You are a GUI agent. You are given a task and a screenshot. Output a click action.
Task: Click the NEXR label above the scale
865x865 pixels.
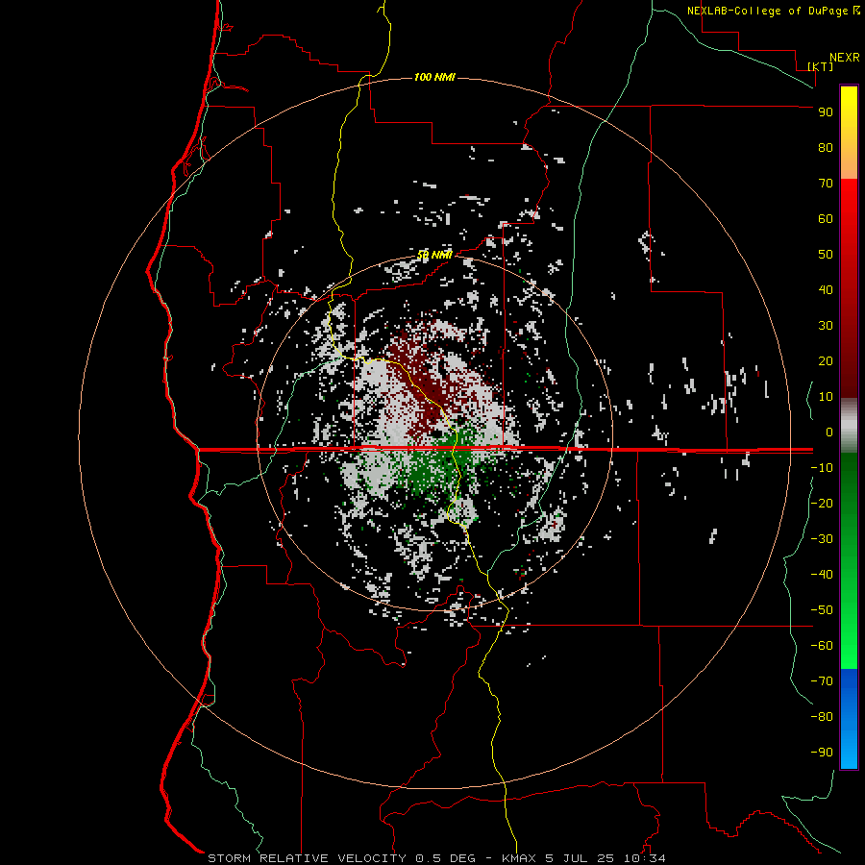click(x=844, y=58)
